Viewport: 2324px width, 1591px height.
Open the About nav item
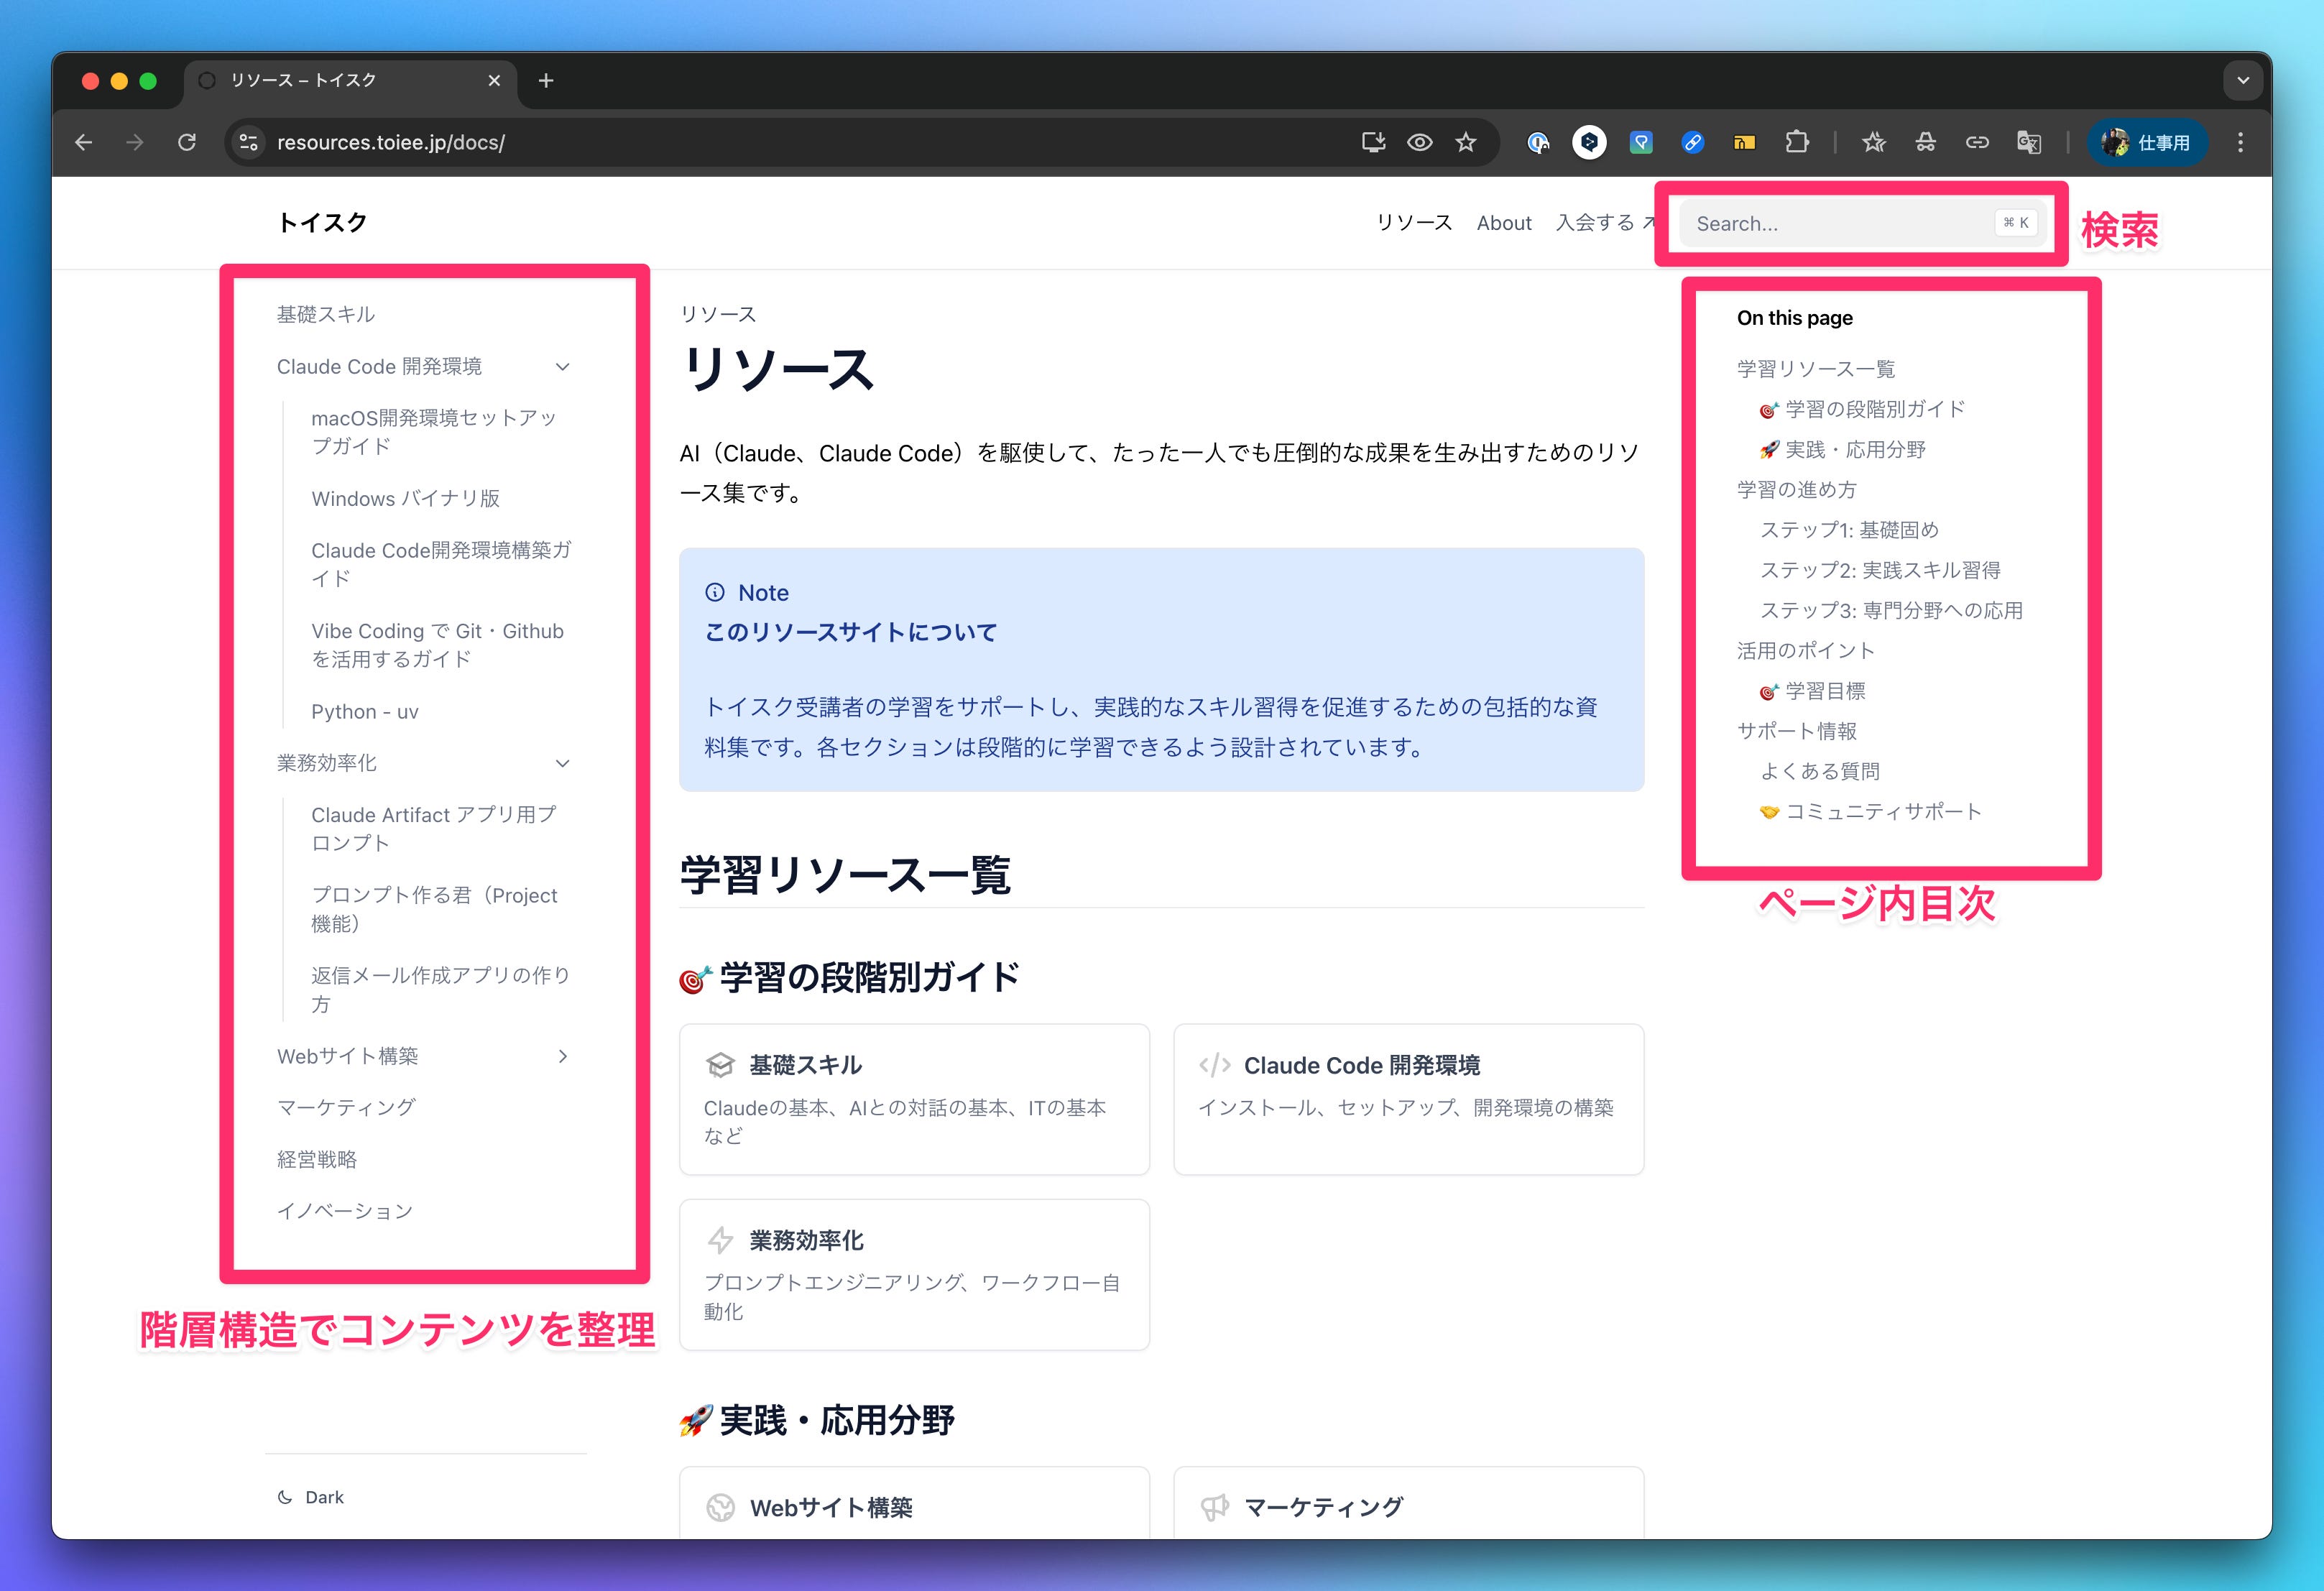tap(1503, 223)
